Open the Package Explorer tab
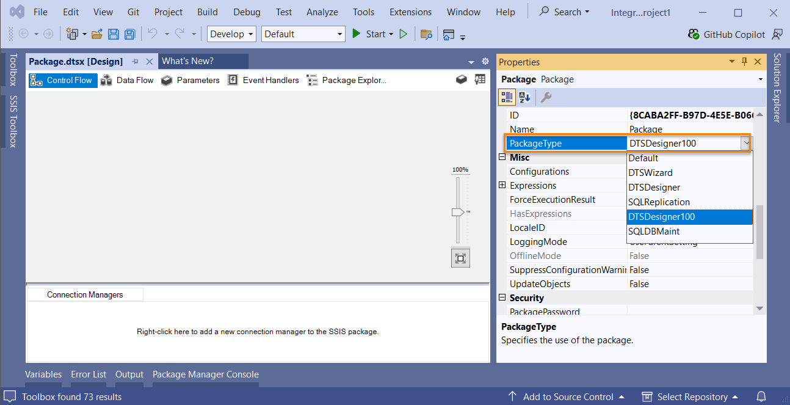Image resolution: width=790 pixels, height=405 pixels. click(346, 80)
